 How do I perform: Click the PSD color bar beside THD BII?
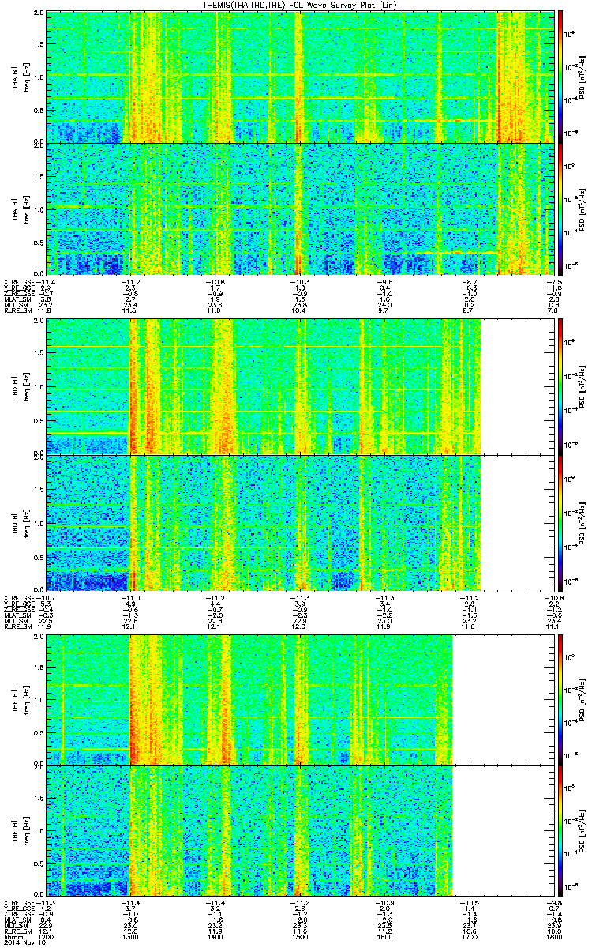[x=561, y=522]
